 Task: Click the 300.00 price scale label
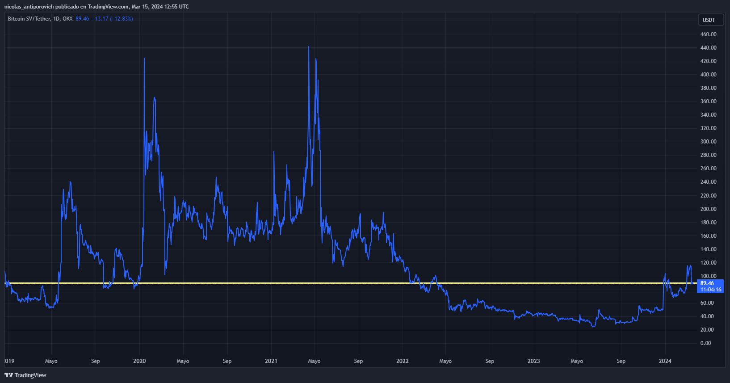click(x=708, y=142)
